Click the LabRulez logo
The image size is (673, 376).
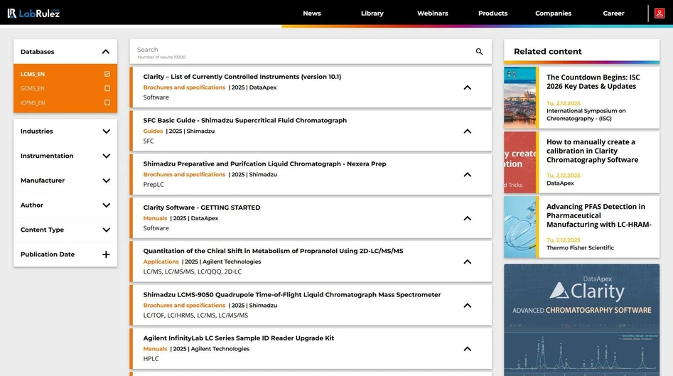tap(33, 13)
